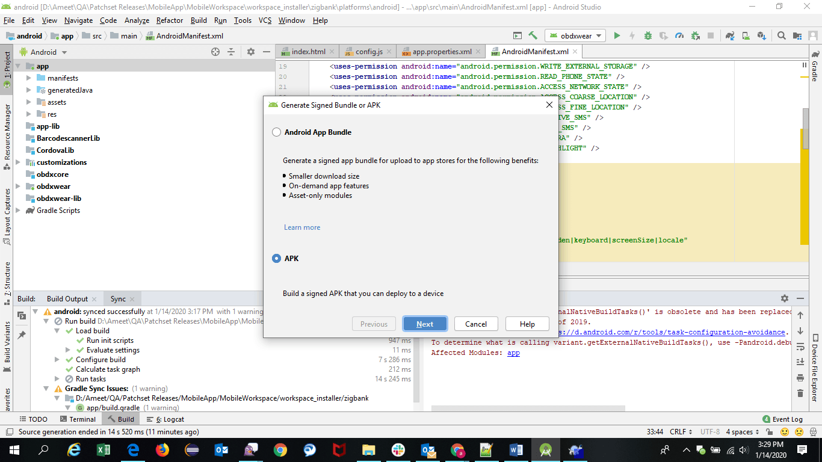Open Project panel gear settings

251,52
